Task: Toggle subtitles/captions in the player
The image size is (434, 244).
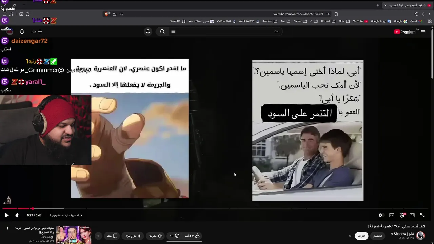Action: (x=392, y=215)
